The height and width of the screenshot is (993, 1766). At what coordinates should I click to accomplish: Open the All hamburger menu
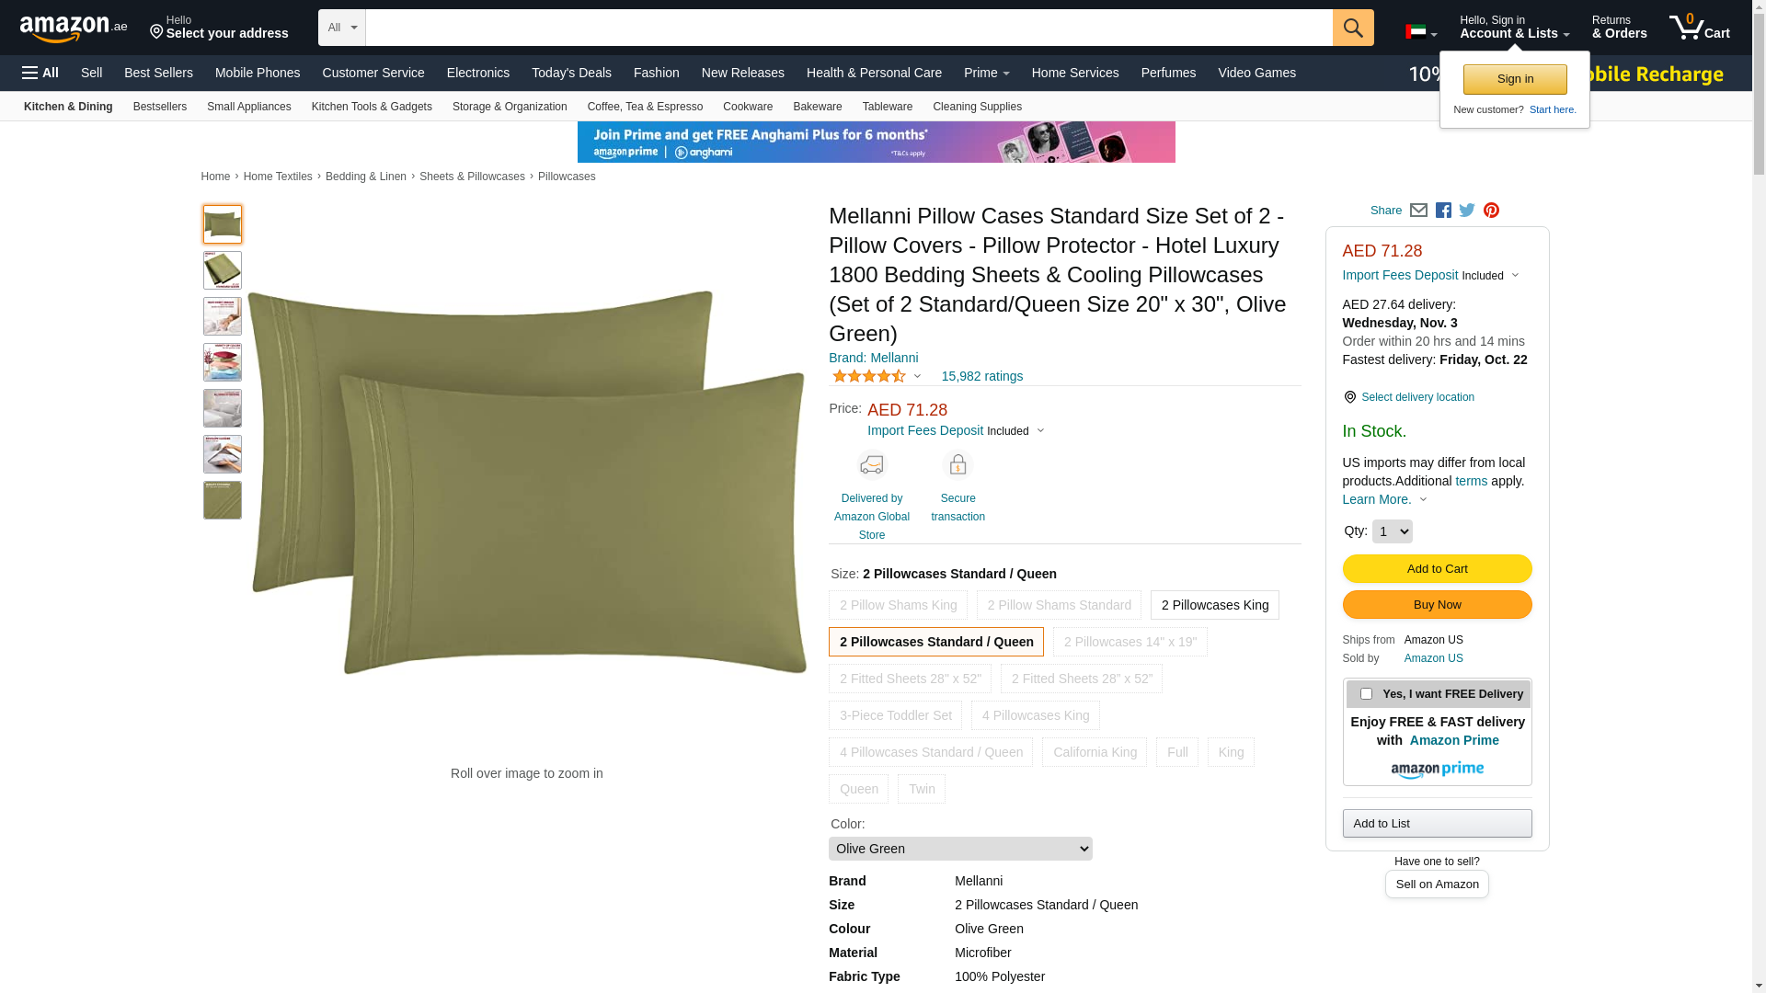point(40,73)
